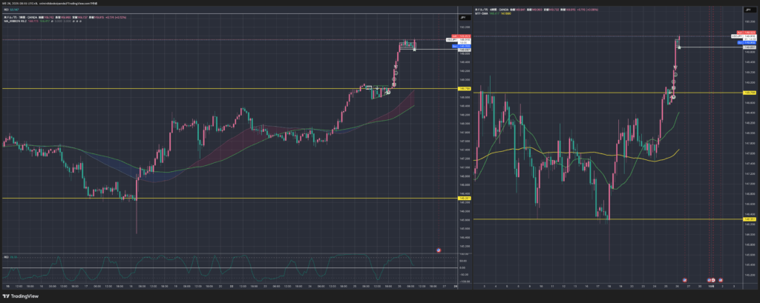Image resolution: width=760 pixels, height=303 pixels.
Task: Click the economic event icon in left chart
Action: pyautogui.click(x=439, y=250)
